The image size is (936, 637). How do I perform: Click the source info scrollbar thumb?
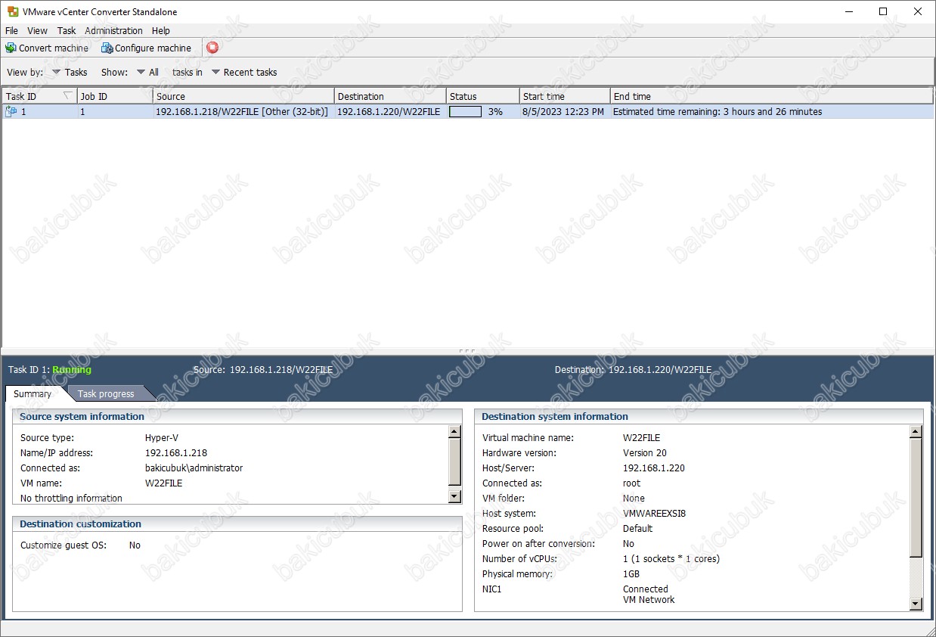pos(454,461)
